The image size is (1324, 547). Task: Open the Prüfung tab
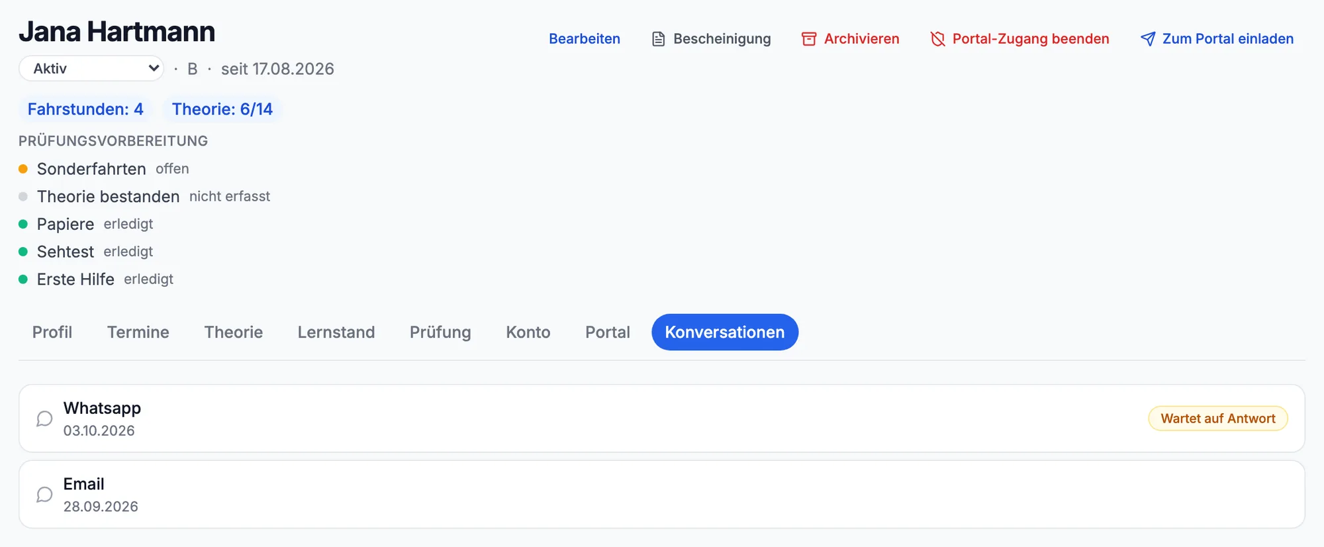click(x=440, y=332)
